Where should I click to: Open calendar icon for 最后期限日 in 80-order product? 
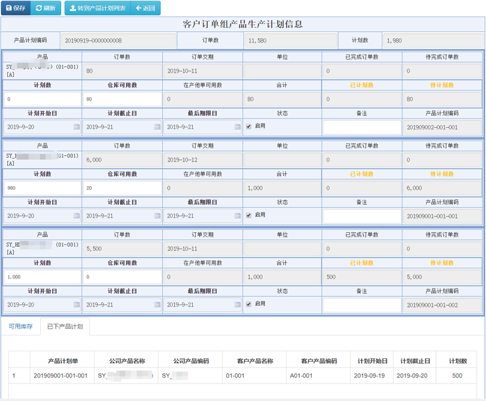(238, 127)
